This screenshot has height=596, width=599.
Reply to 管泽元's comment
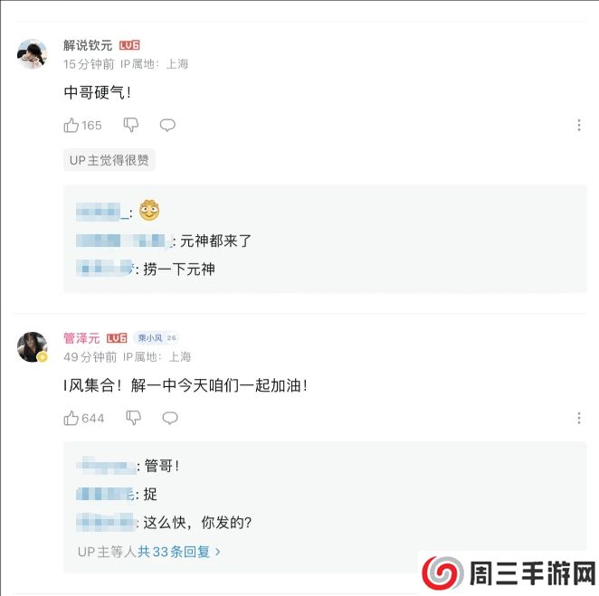[x=169, y=418]
